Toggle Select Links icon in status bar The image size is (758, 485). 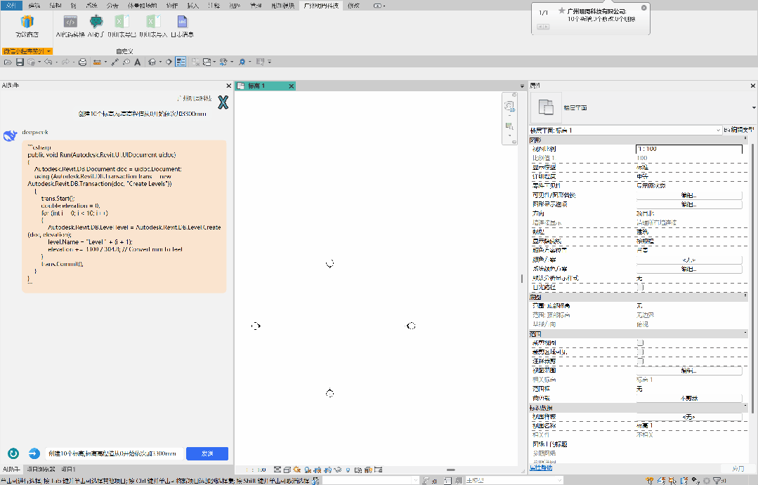click(x=649, y=481)
